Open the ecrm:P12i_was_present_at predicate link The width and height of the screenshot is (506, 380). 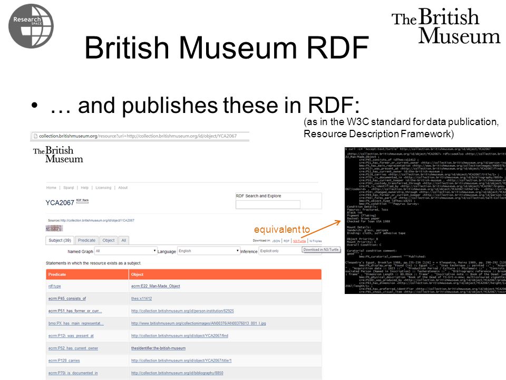point(71,336)
